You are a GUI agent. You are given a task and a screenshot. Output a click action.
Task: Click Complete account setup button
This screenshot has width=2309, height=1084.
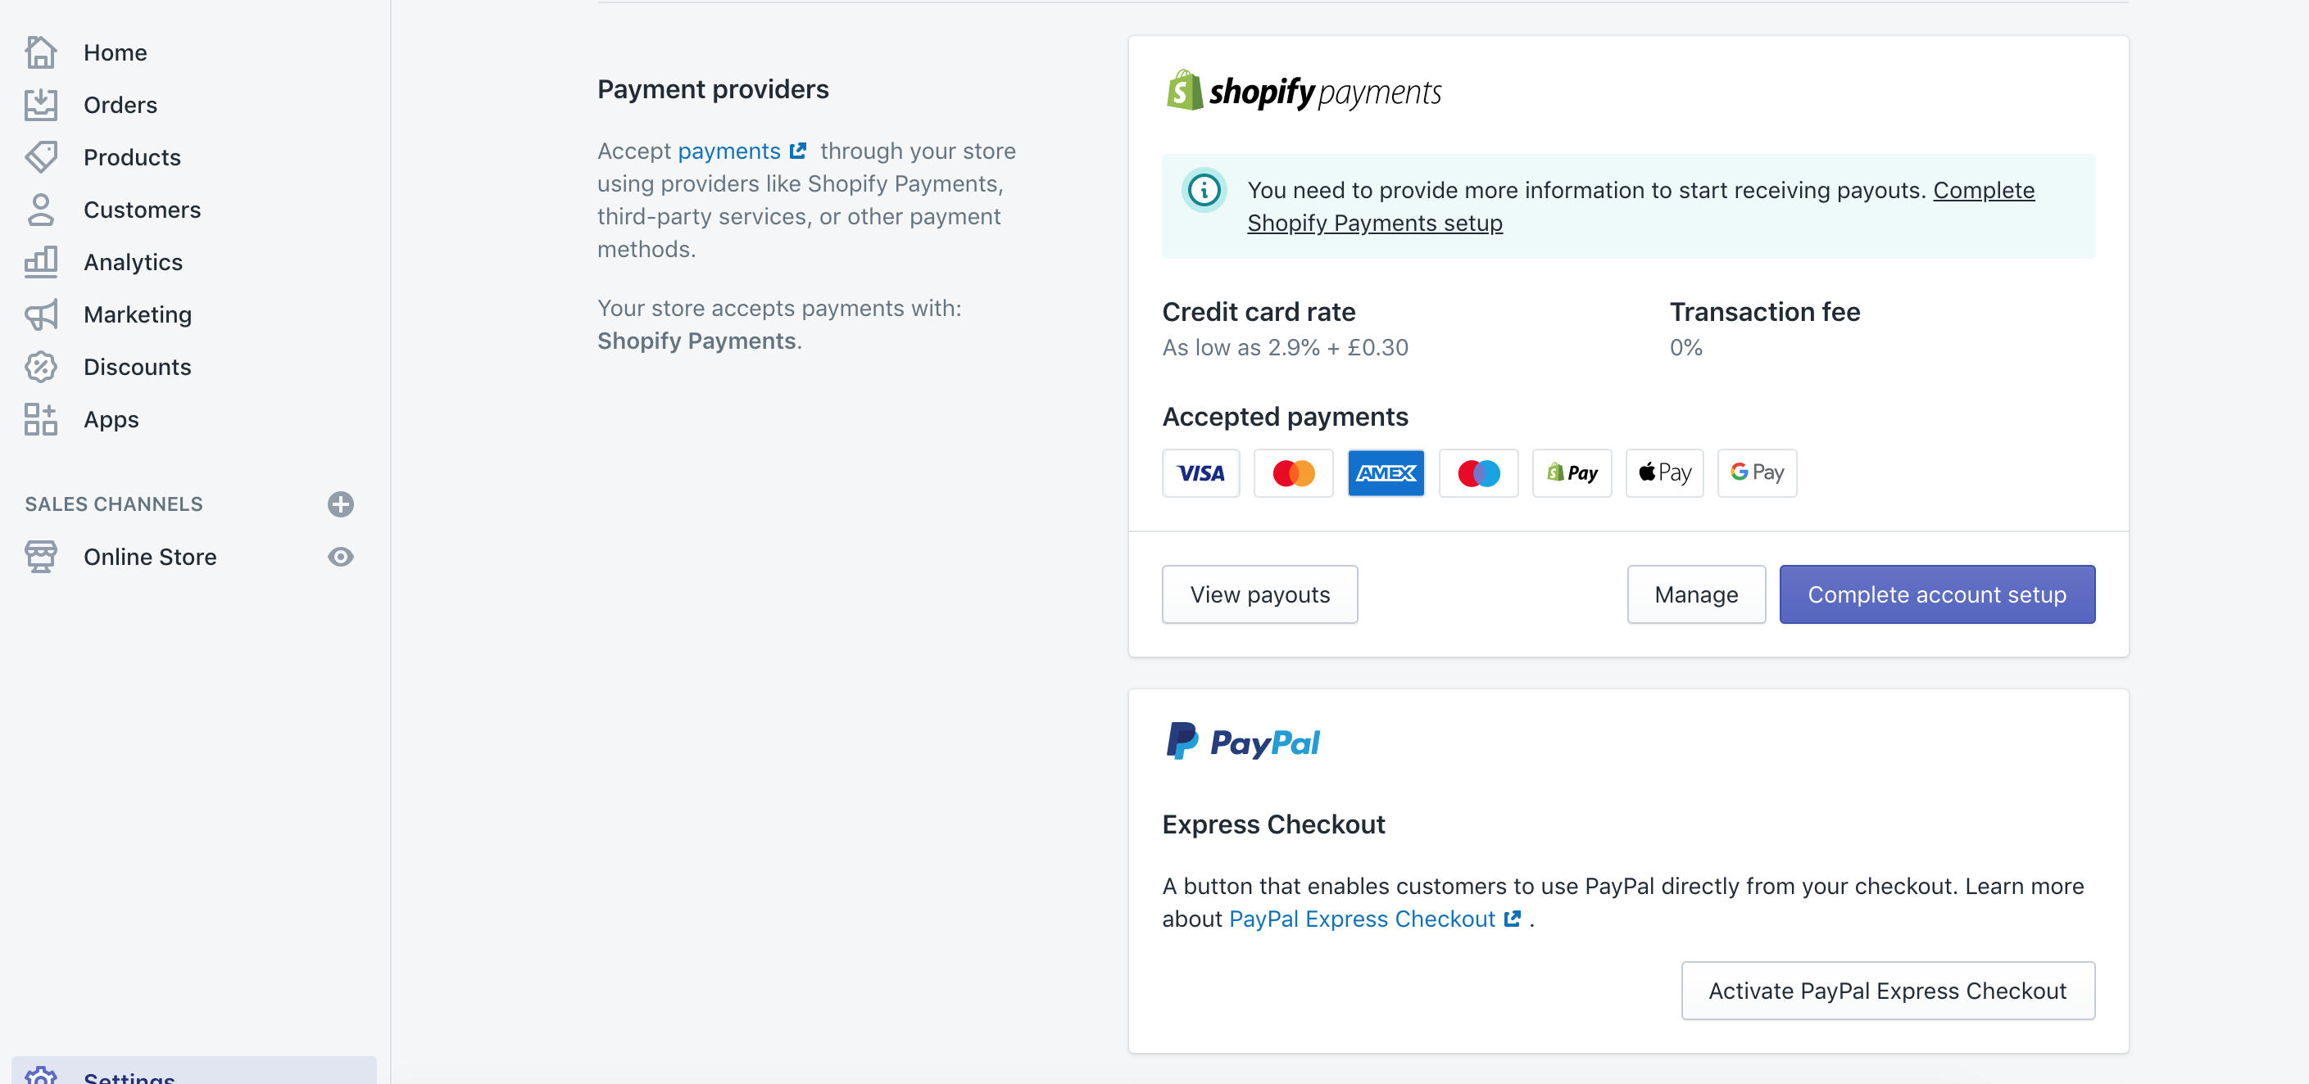point(1936,595)
